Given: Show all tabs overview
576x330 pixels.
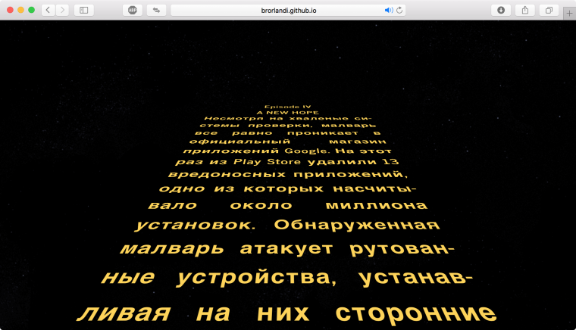Looking at the screenshot, I should [549, 11].
